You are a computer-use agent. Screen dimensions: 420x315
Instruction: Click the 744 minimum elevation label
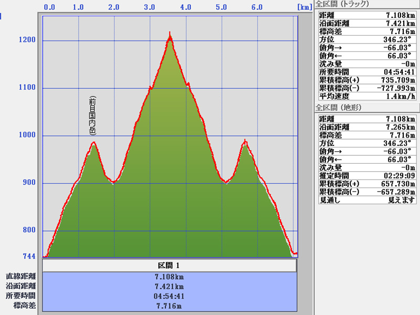29,256
